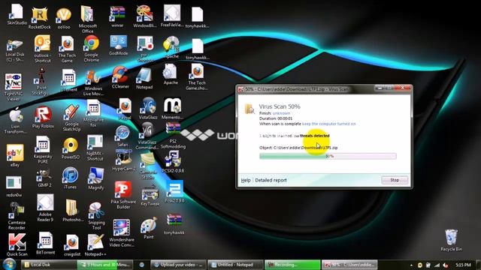Open the PS2 Softmodding archive icon
This screenshot has height=270, width=481.
[x=173, y=135]
